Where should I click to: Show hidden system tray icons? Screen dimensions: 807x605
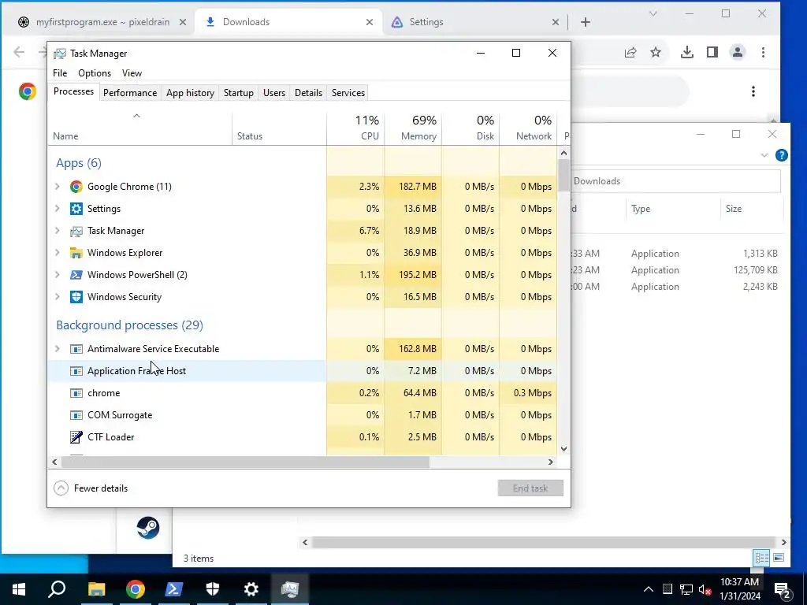(x=649, y=589)
